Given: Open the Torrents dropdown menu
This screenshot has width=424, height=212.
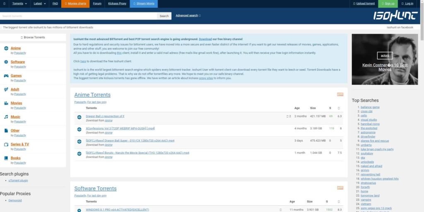Looking at the screenshot, I should 19,3.
